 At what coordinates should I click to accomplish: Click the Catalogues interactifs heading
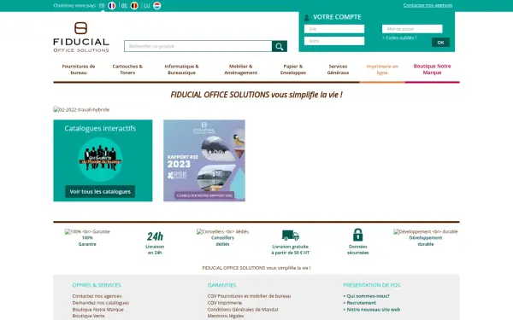pyautogui.click(x=100, y=128)
